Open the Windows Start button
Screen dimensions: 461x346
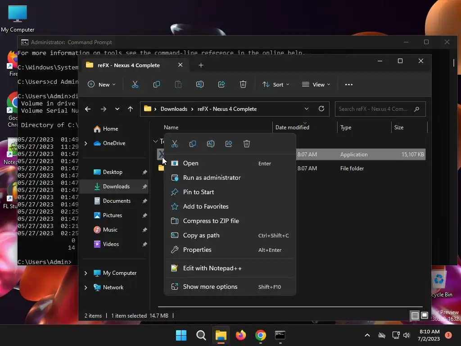(x=181, y=335)
